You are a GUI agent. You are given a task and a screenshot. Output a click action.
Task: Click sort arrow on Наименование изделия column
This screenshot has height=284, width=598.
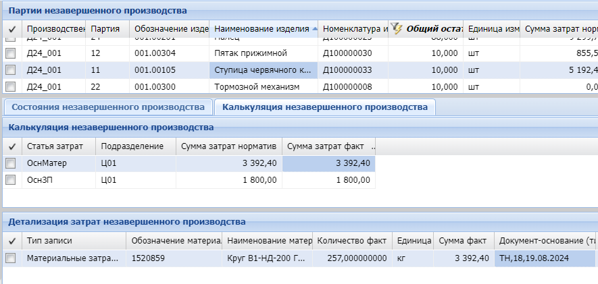click(314, 29)
